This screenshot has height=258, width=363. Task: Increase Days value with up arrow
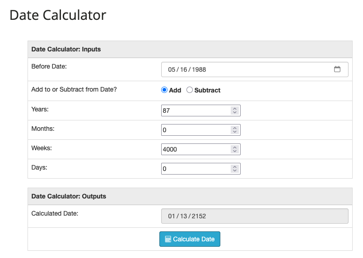(x=235, y=167)
